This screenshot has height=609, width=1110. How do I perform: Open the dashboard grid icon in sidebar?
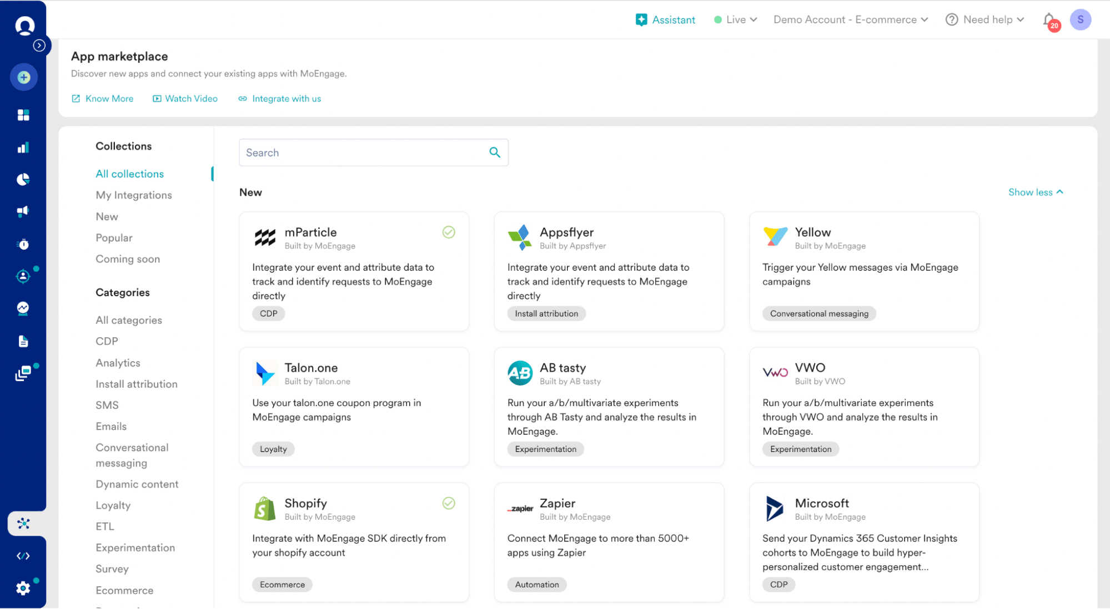pos(23,115)
